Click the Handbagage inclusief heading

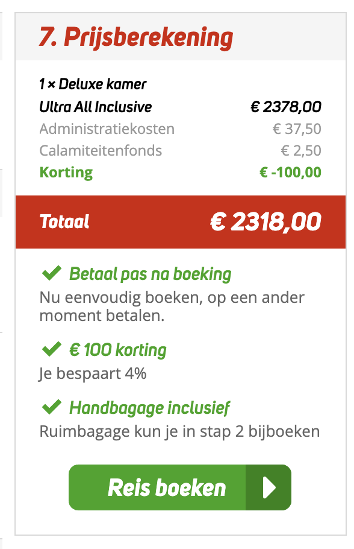149,408
